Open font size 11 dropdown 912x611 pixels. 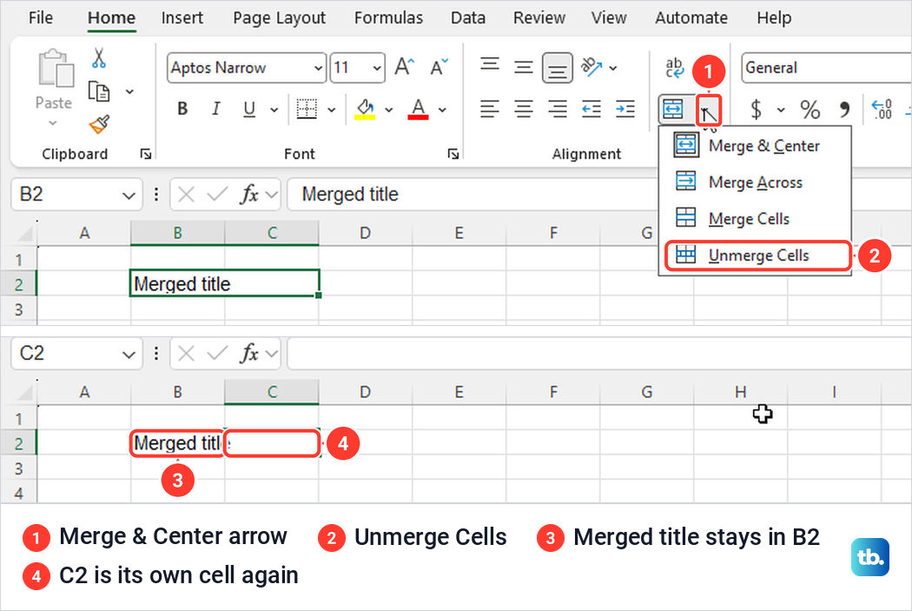pos(377,68)
